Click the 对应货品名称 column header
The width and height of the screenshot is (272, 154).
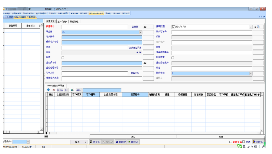pyautogui.click(x=111, y=95)
